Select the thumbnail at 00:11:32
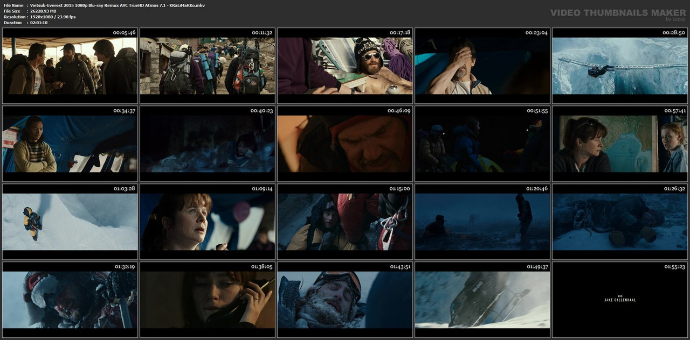690x340 pixels. [208, 66]
